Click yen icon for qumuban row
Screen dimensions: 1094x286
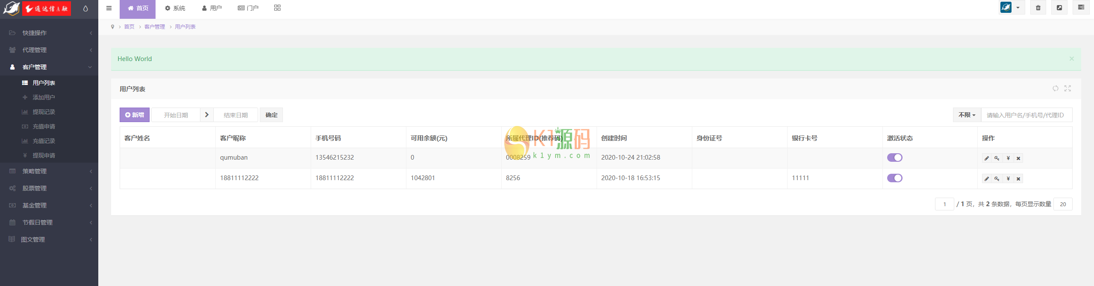tap(1008, 158)
